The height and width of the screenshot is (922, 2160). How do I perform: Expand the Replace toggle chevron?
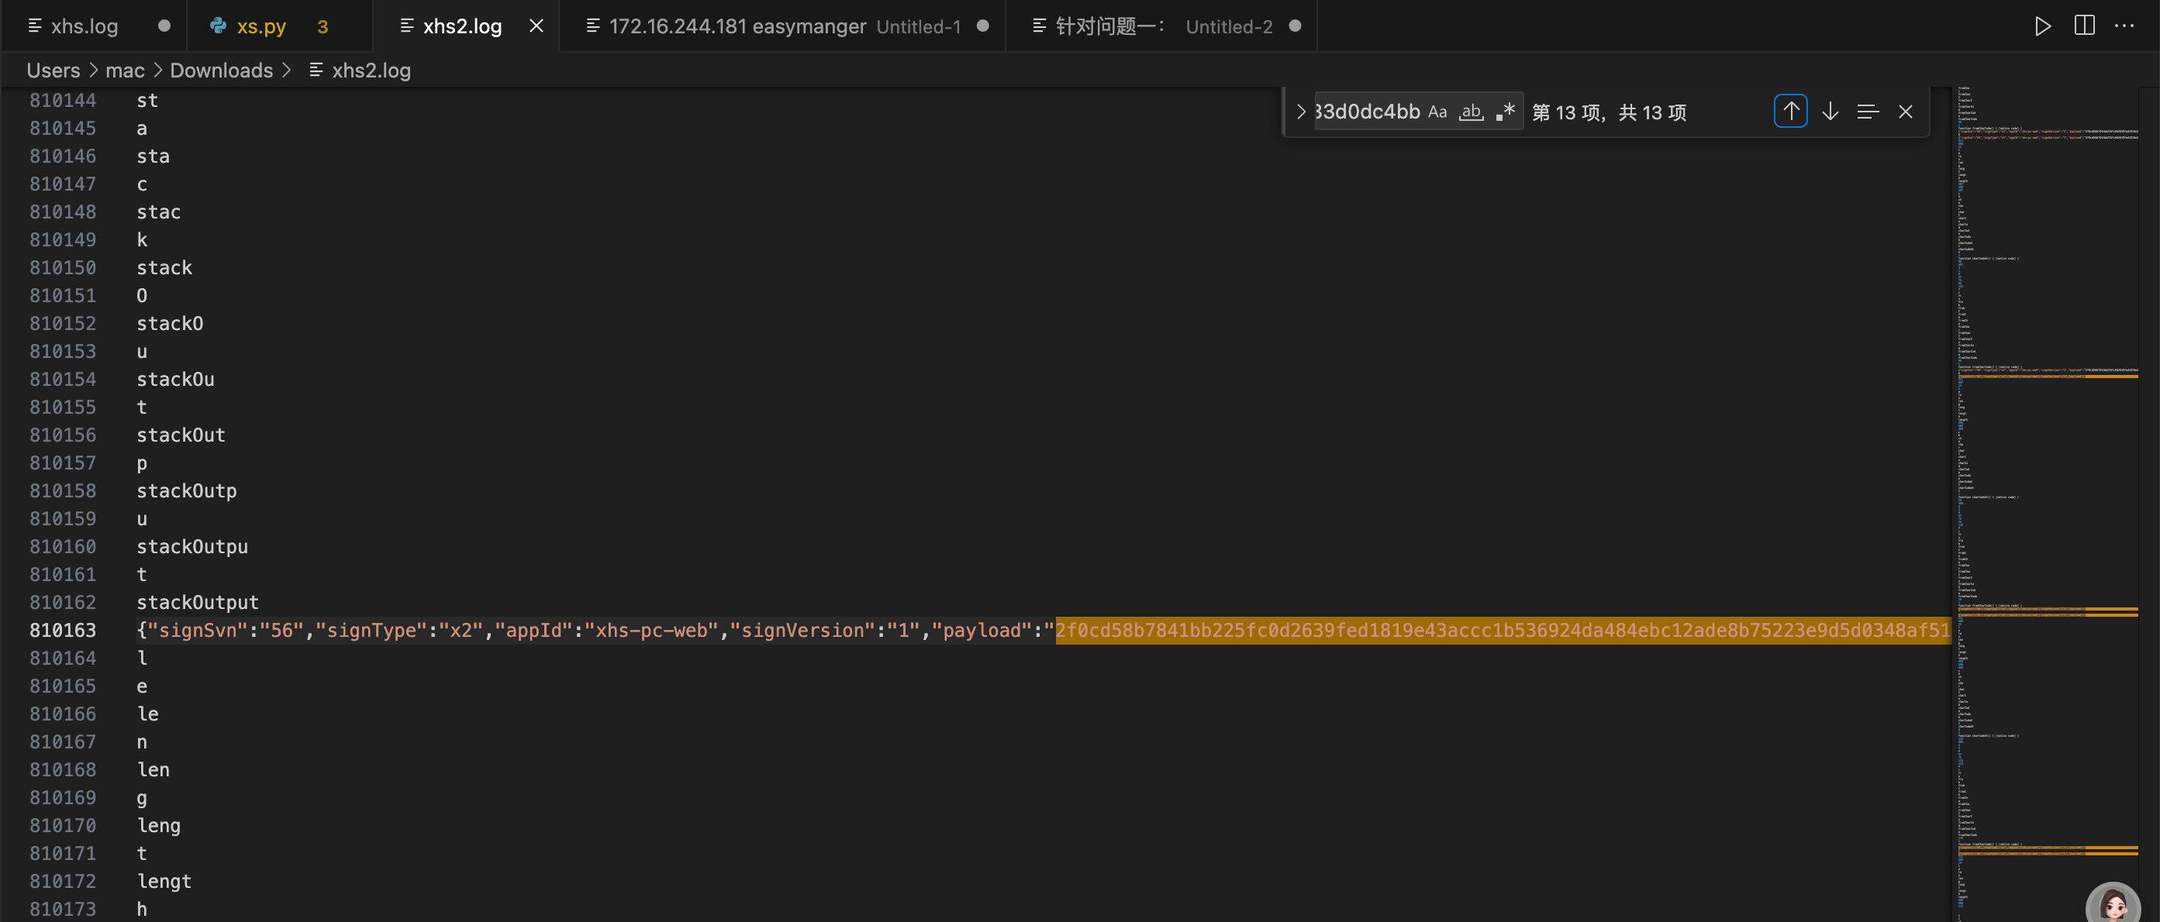tap(1300, 112)
